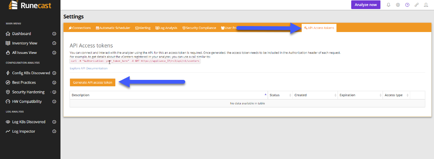
Task: Show info icon next to Dashboard
Action: click(54, 34)
